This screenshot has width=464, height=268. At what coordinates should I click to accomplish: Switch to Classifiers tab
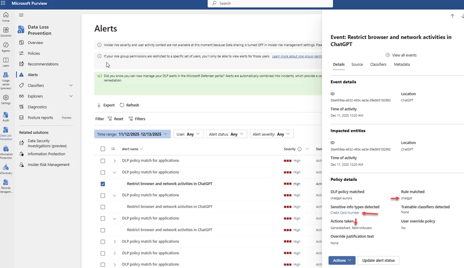coord(378,64)
